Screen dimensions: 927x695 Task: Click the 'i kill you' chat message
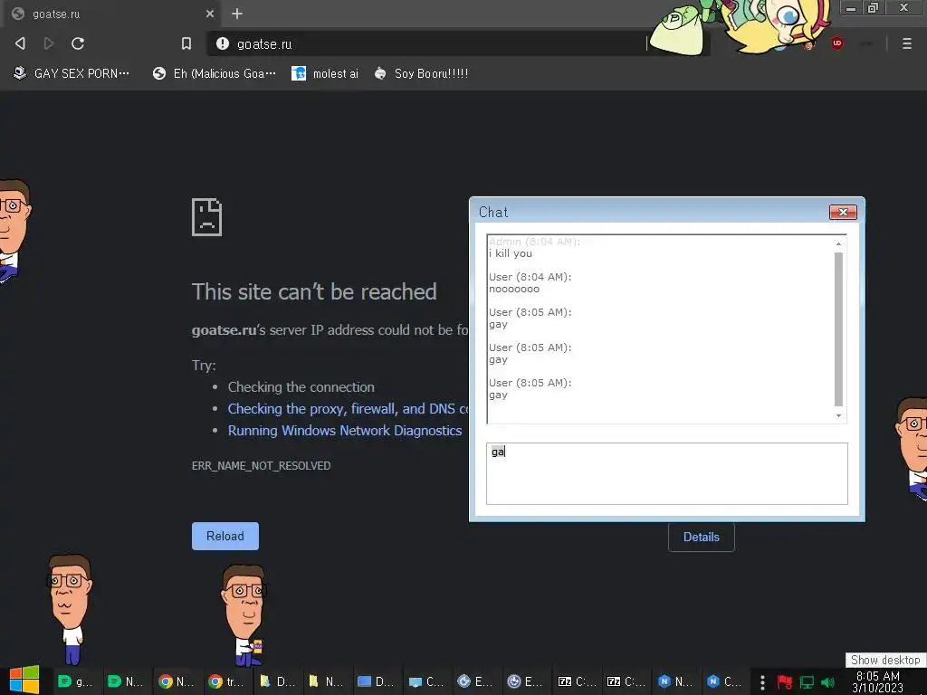pos(511,253)
